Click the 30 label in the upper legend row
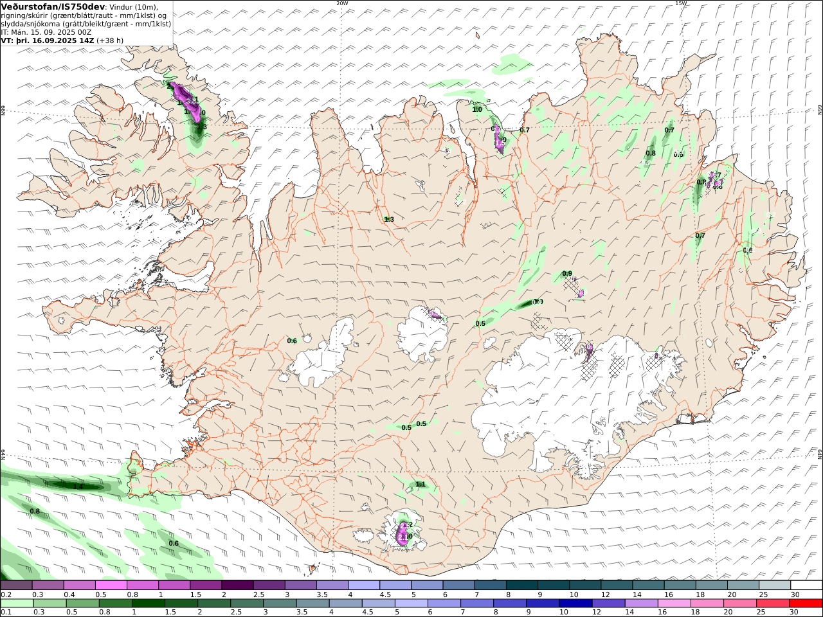 click(x=795, y=595)
